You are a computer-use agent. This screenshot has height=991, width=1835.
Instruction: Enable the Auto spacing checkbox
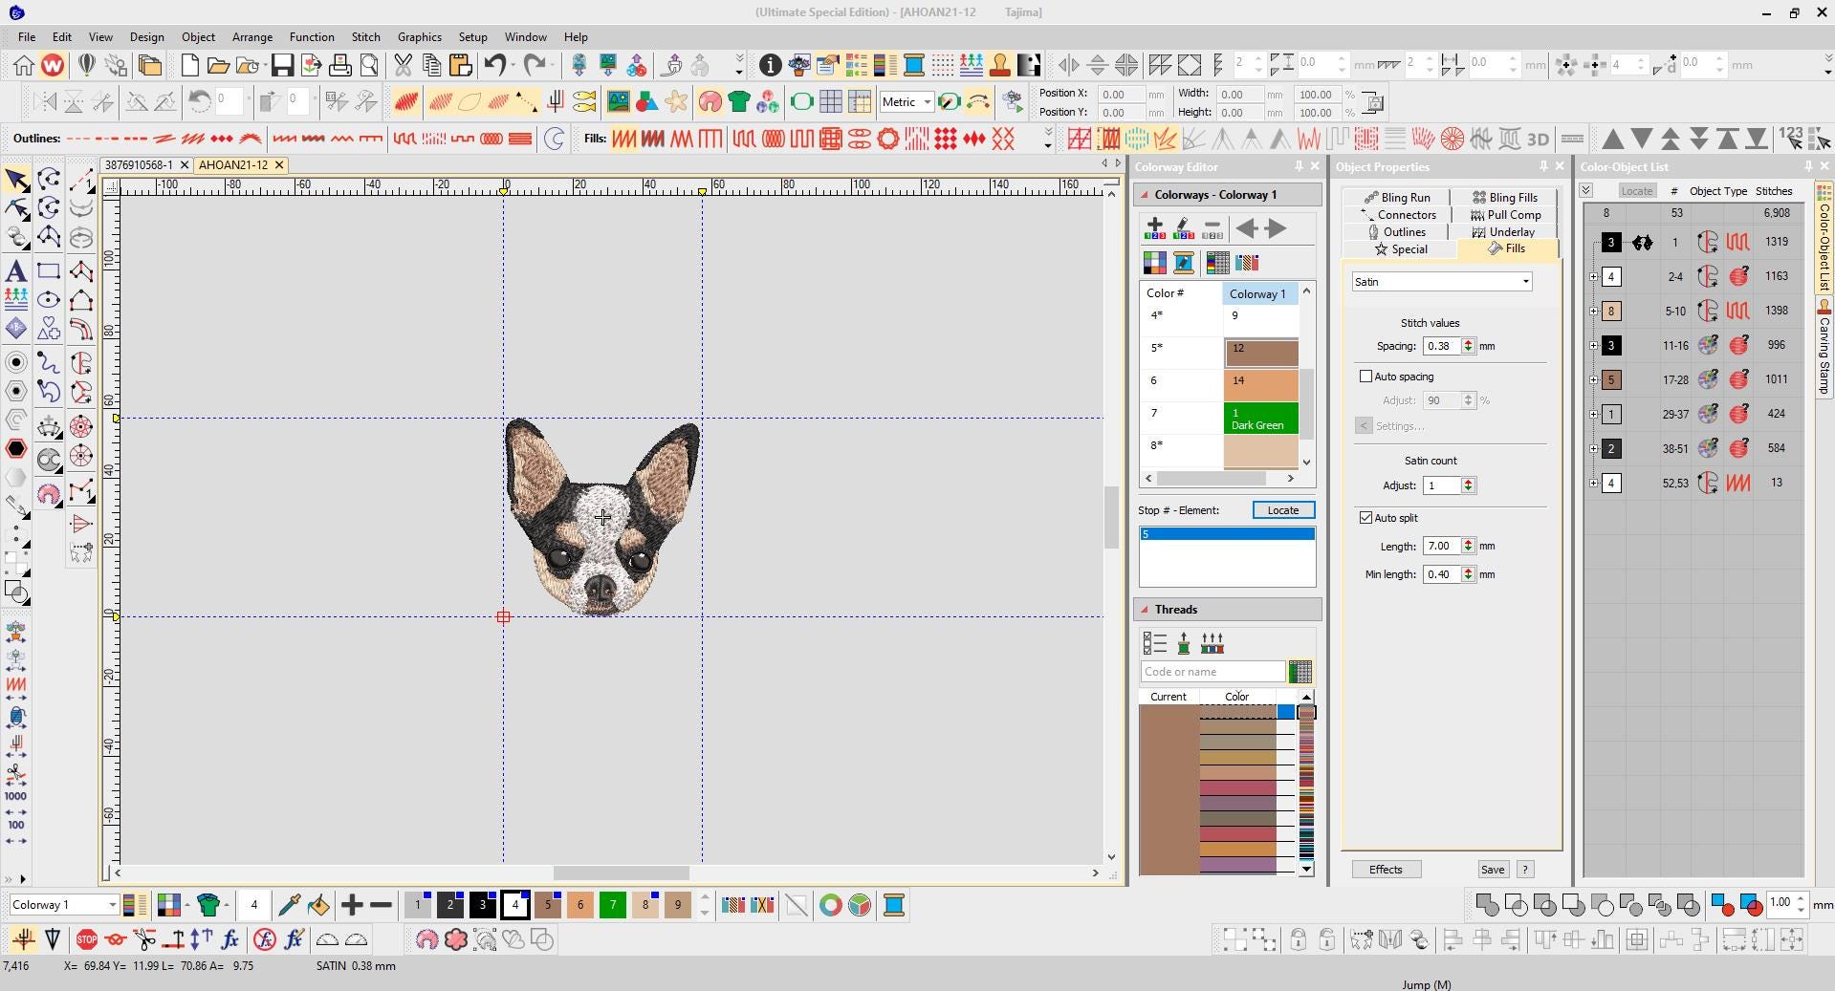pos(1365,377)
